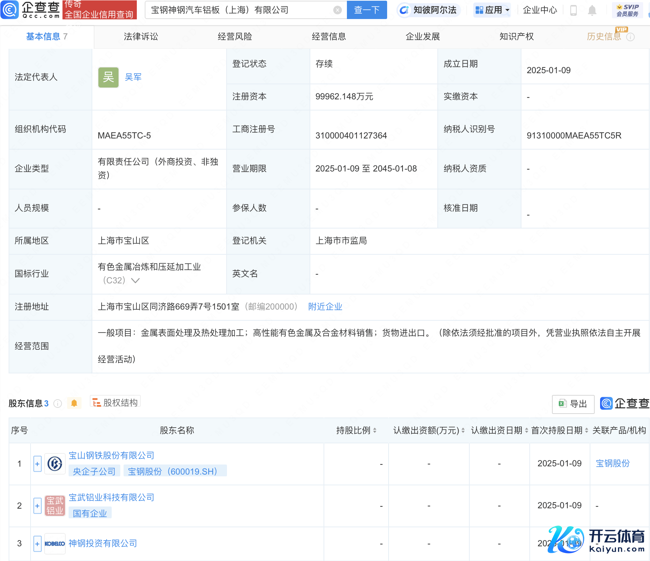Click the SVIP member services badge

pyautogui.click(x=627, y=10)
